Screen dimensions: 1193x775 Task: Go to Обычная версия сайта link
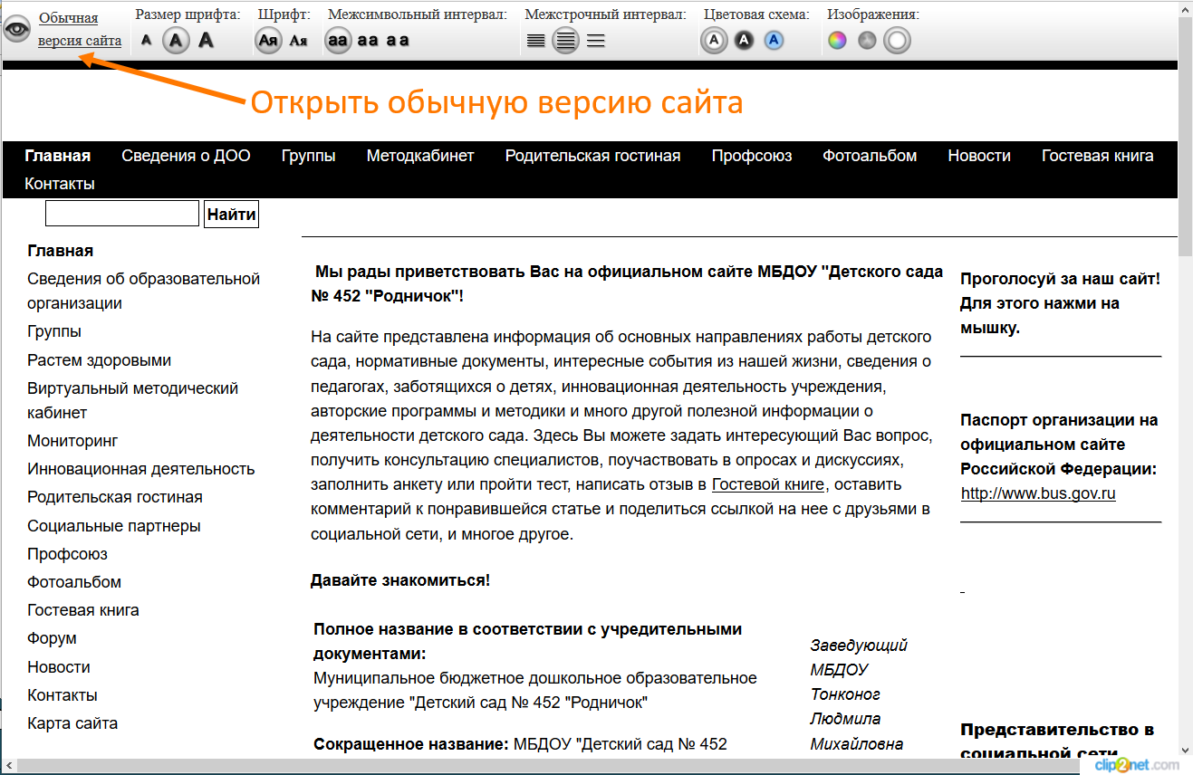(80, 29)
